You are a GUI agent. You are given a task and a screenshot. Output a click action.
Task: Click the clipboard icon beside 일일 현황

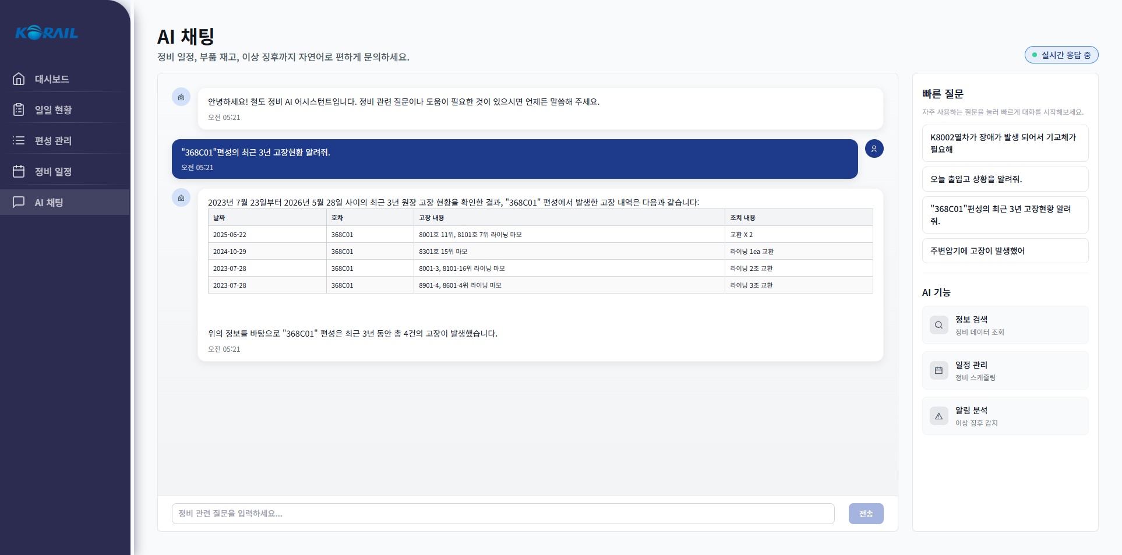click(x=19, y=109)
